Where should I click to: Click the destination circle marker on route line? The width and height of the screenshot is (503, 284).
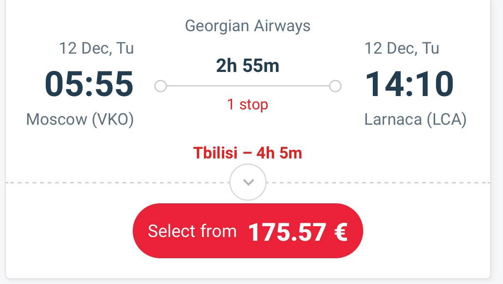click(x=335, y=86)
